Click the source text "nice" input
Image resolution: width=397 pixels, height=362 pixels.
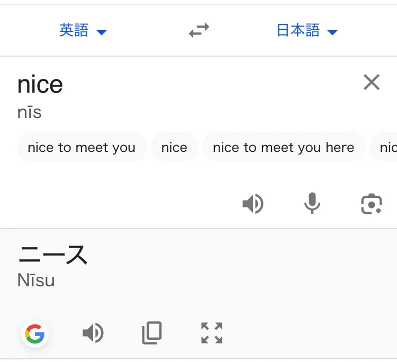coord(40,84)
